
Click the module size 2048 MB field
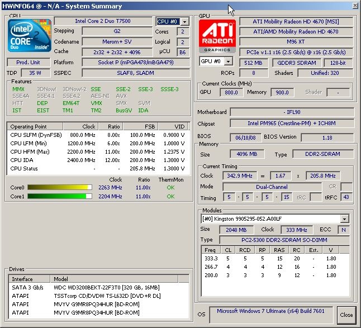click(x=236, y=230)
